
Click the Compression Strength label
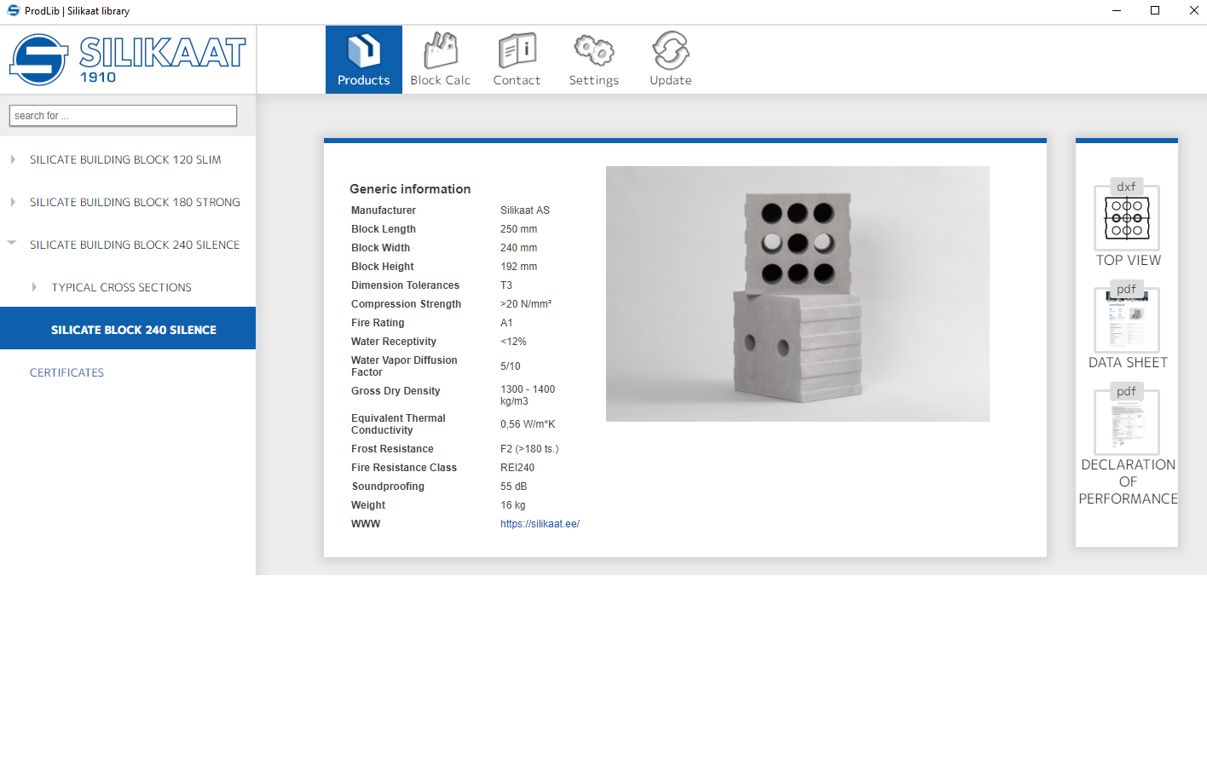click(406, 304)
